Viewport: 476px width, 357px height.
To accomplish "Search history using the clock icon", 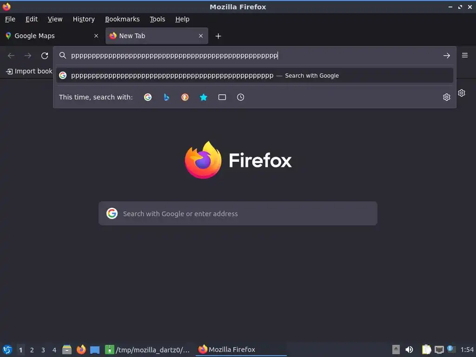I will pyautogui.click(x=240, y=97).
